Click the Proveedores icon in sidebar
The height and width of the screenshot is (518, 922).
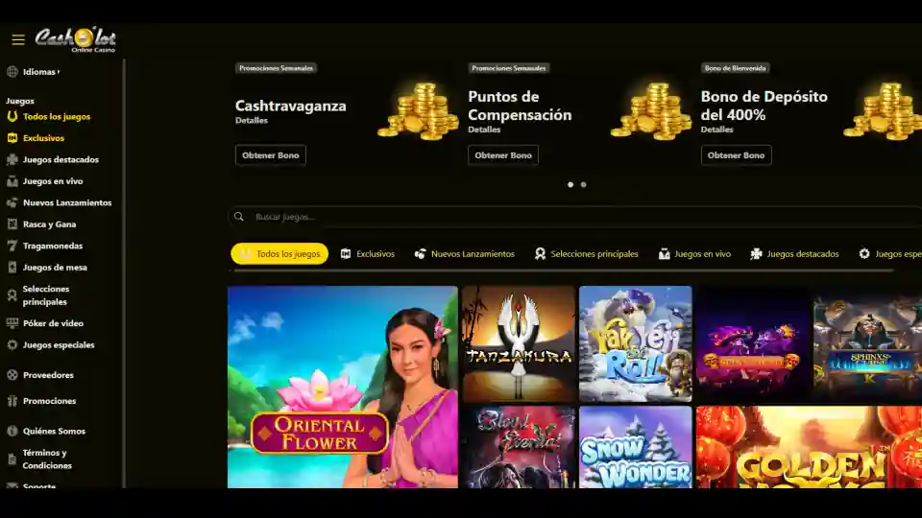click(12, 375)
